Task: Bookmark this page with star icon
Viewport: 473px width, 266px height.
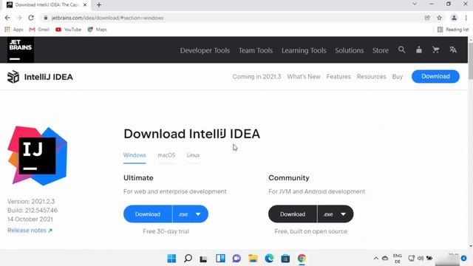Action: point(439,18)
